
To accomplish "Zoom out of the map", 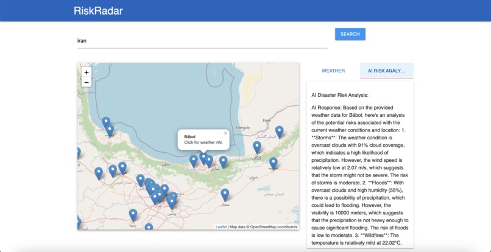I will click(x=87, y=82).
